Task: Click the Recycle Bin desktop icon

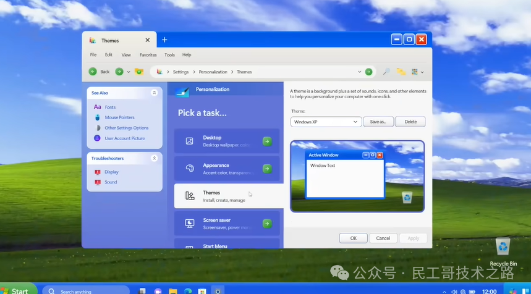Action: pos(503,252)
